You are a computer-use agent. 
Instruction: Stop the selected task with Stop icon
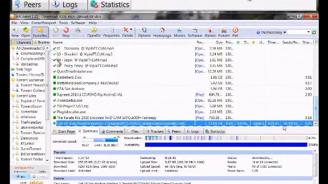[66, 32]
